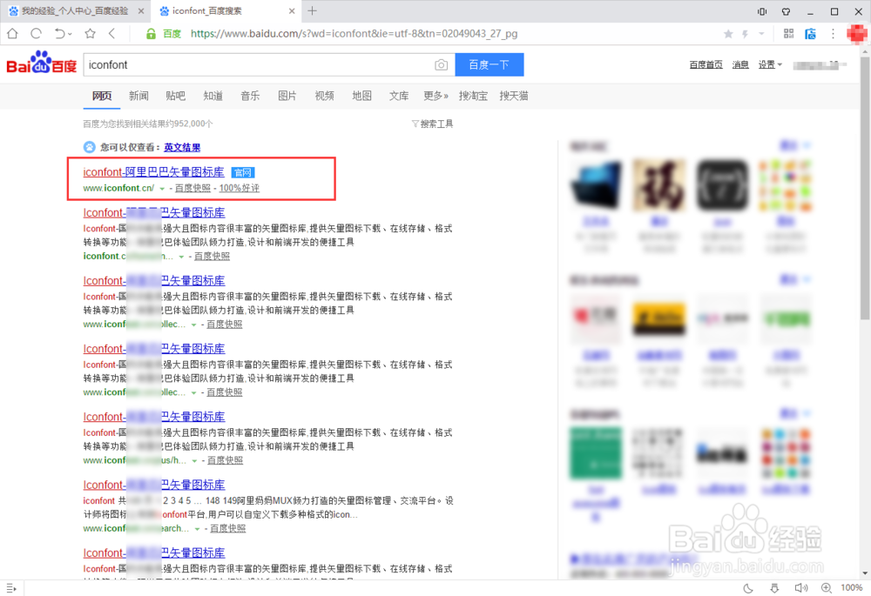The width and height of the screenshot is (871, 596).
Task: Select the 音乐 search tab
Action: coord(250,96)
